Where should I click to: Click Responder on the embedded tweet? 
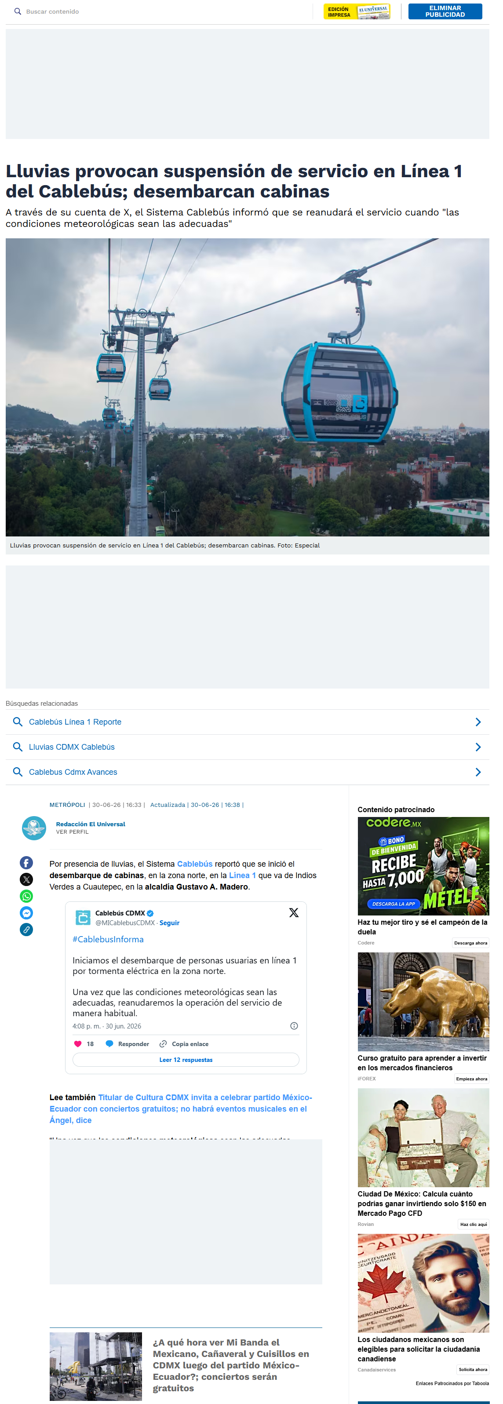[x=128, y=1044]
